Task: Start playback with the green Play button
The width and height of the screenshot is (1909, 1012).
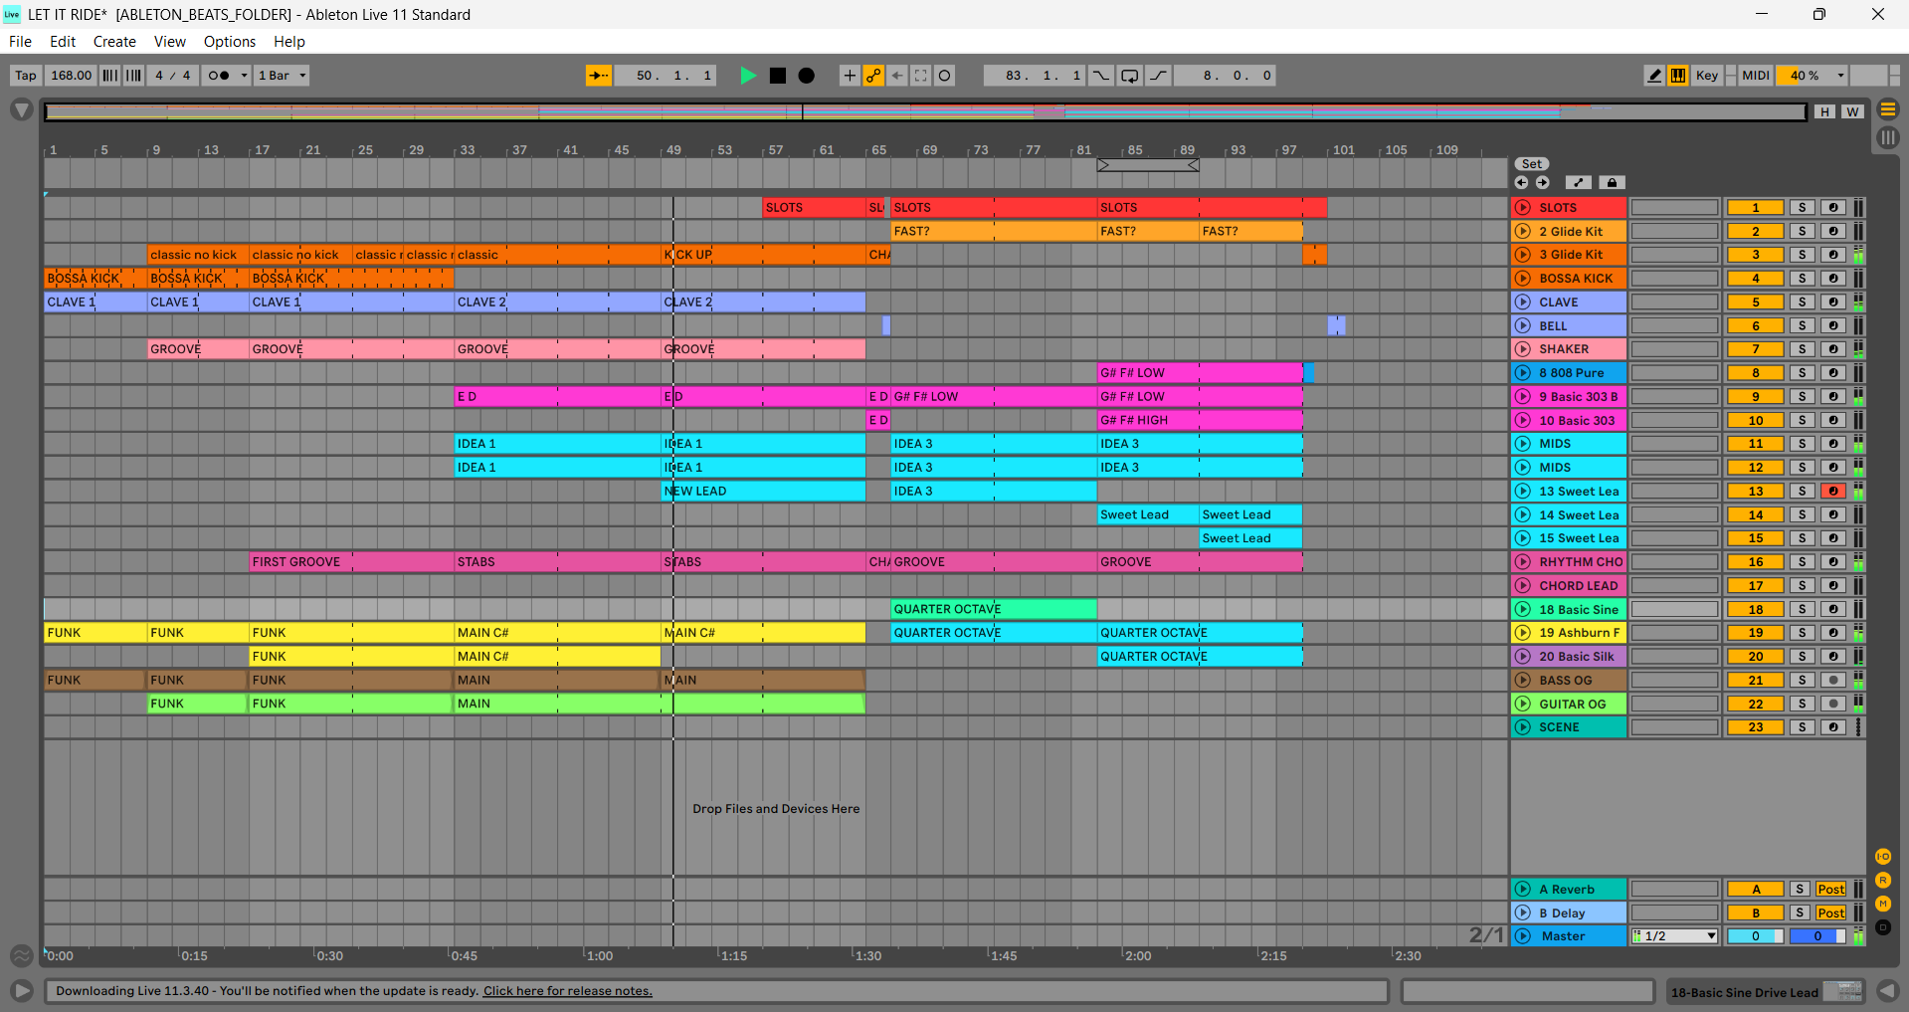Action: (x=748, y=76)
